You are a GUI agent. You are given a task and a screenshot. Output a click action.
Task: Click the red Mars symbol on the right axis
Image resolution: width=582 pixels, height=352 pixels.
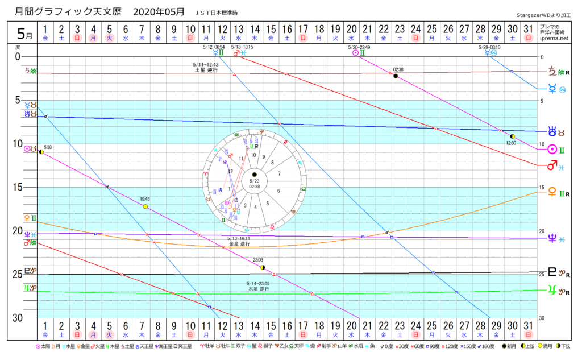[x=551, y=167]
